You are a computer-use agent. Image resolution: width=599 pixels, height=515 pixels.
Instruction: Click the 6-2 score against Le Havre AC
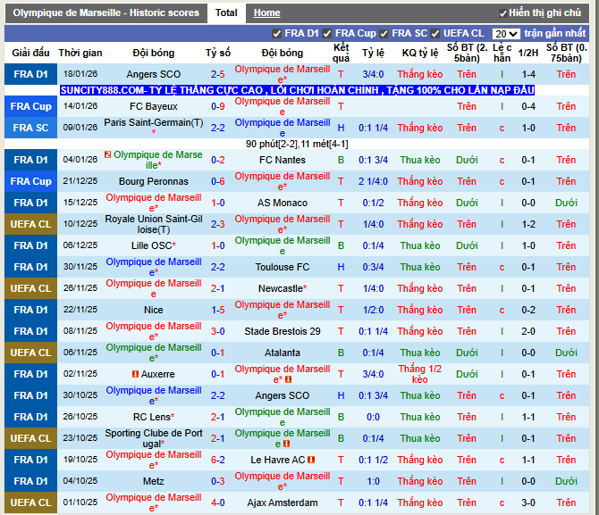[218, 460]
